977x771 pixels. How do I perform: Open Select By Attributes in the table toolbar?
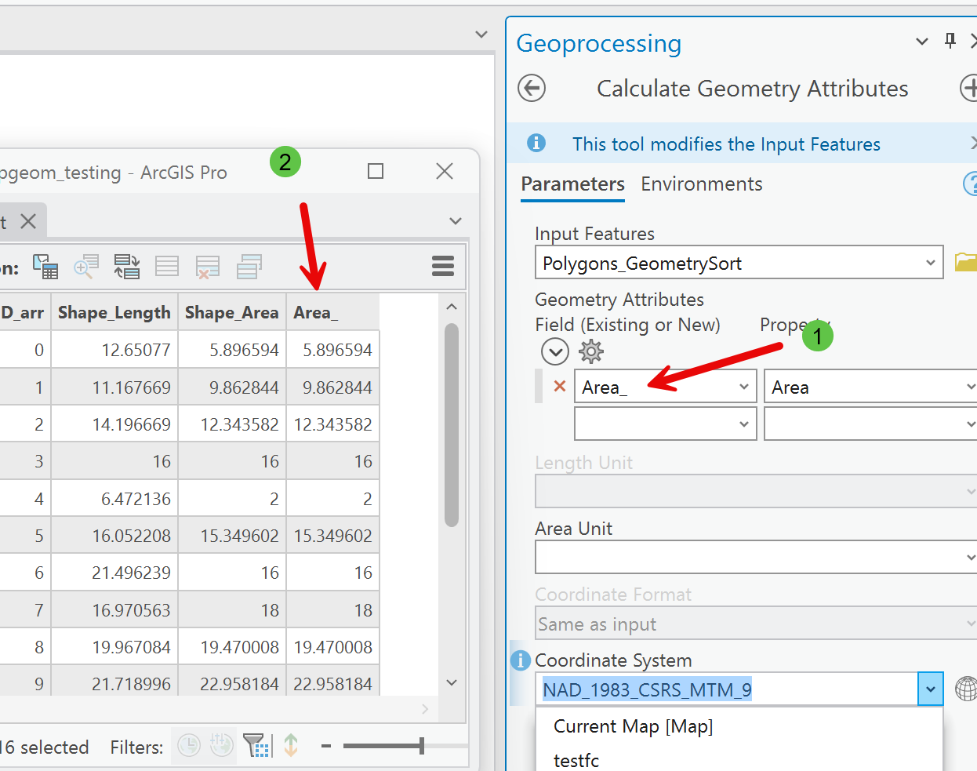point(45,266)
